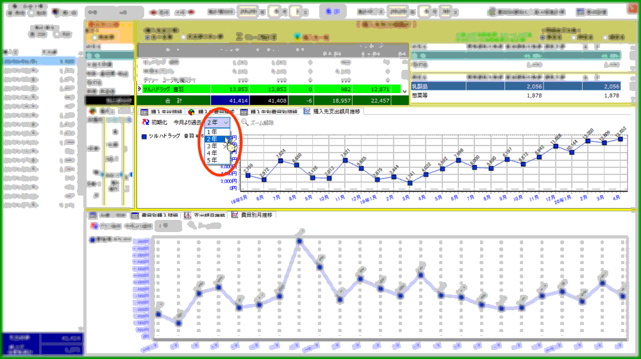This screenshot has width=641, height=359.
Task: Click the line chart icon on 購入先支出額月推移 tab
Action: (x=307, y=111)
